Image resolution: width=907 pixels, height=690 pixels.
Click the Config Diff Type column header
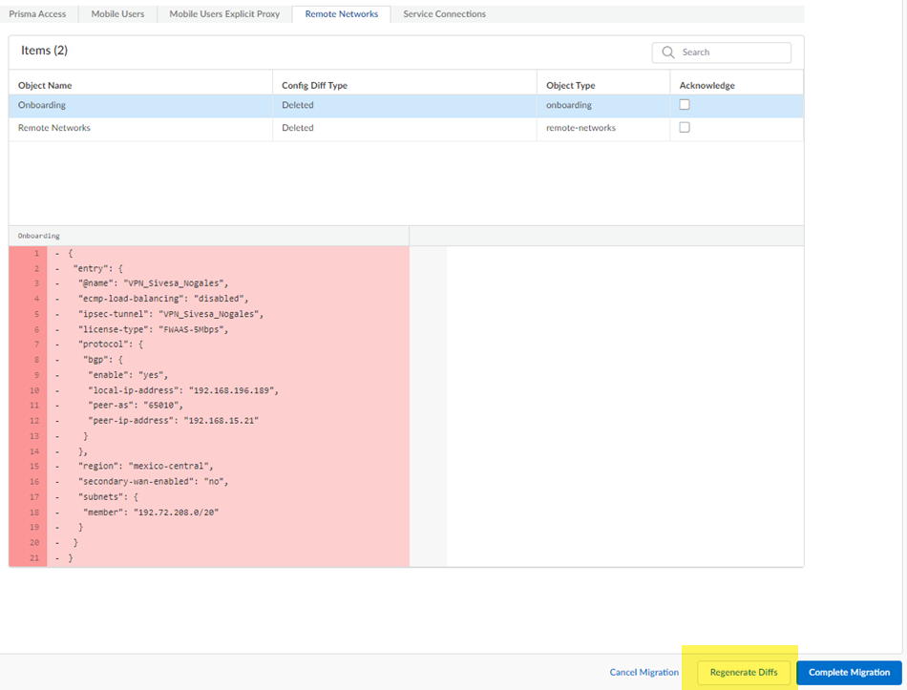click(314, 85)
